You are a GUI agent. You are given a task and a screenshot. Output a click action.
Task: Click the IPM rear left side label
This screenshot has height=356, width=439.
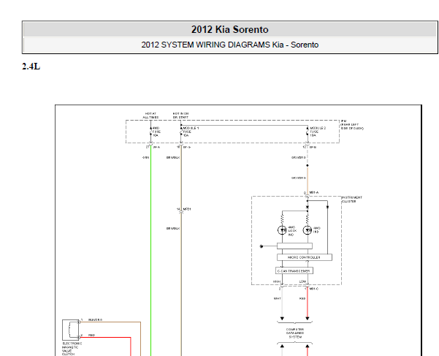pos(352,125)
